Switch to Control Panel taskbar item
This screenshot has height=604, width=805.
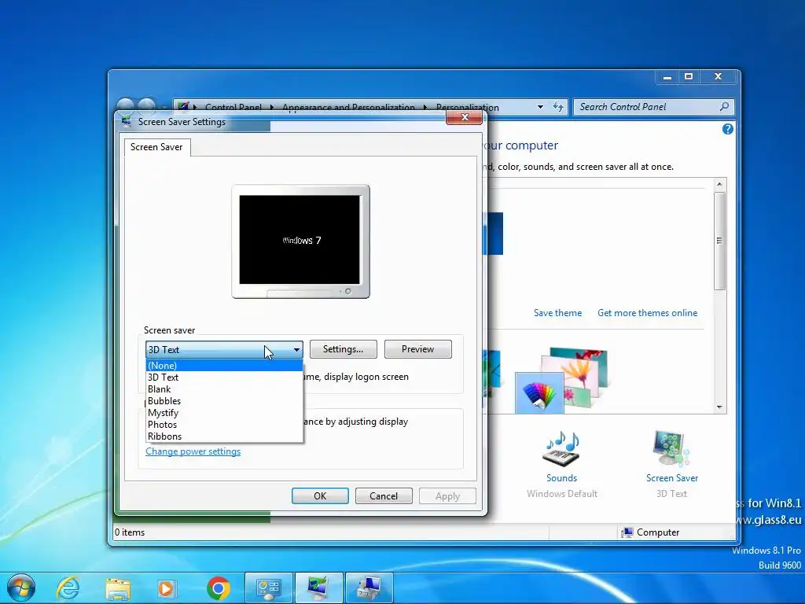click(268, 588)
